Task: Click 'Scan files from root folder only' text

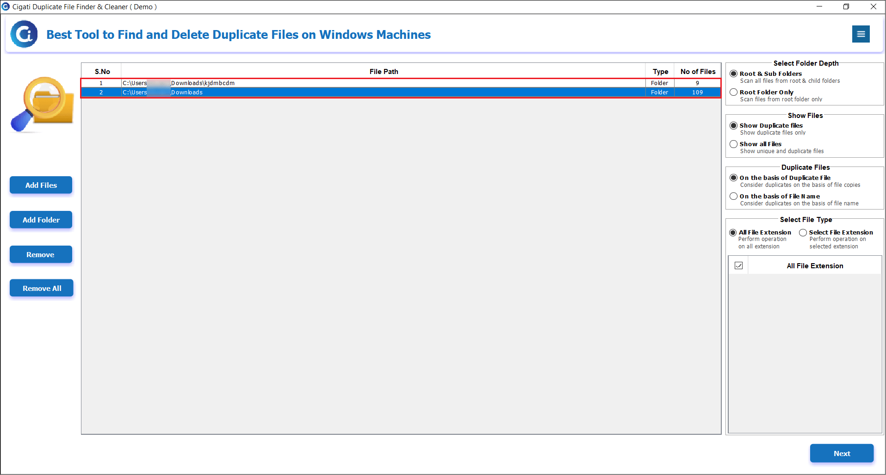Action: [x=781, y=99]
